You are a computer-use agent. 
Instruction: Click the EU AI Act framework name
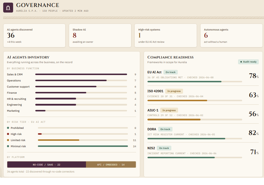coord(154,72)
